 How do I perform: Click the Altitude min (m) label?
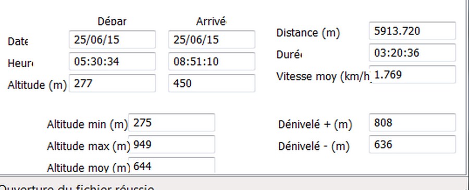pyautogui.click(x=88, y=124)
